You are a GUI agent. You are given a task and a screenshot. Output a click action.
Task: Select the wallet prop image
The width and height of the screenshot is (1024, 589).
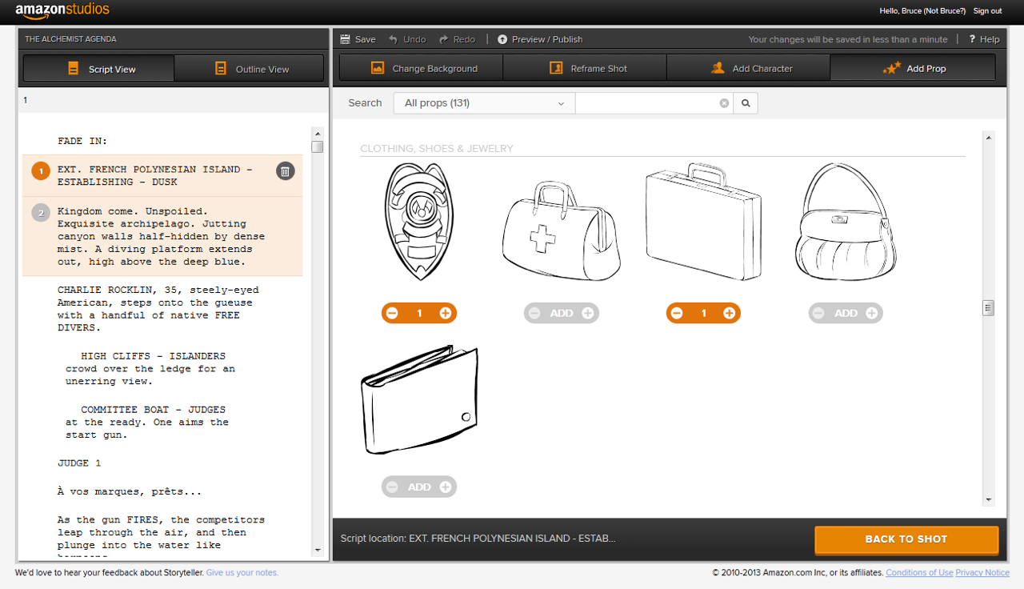[x=419, y=399]
